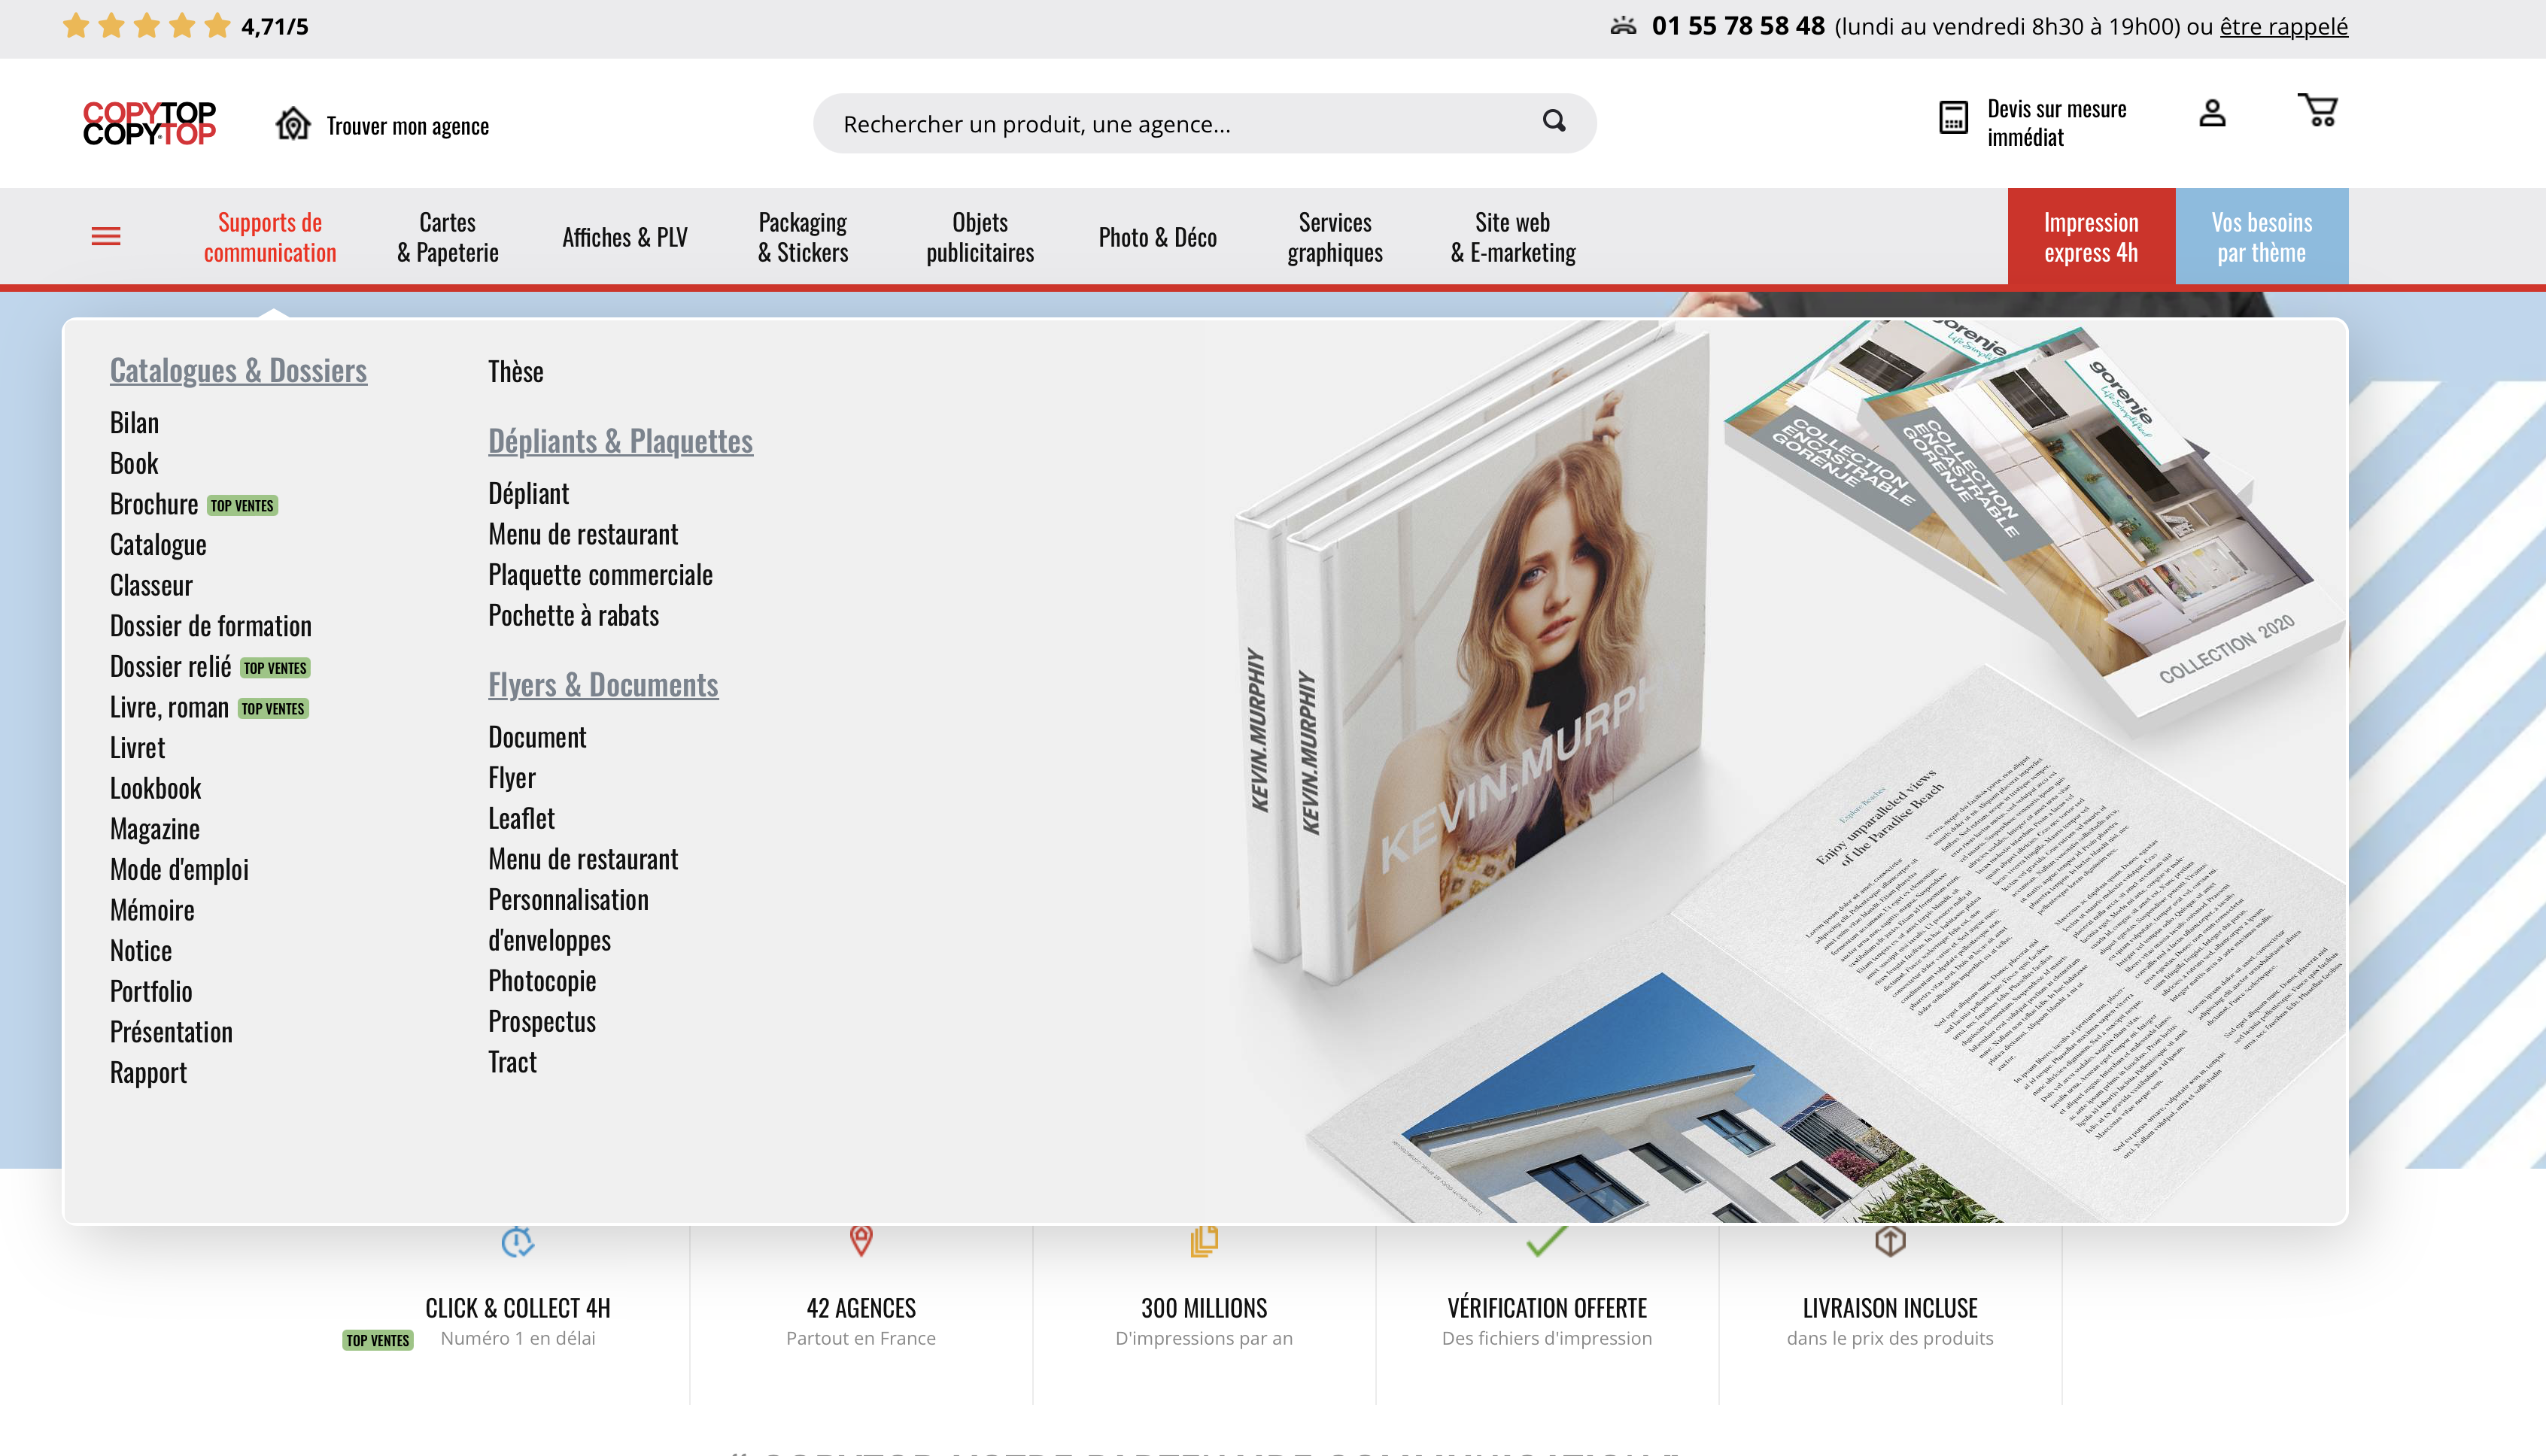Open the user account icon

tap(2212, 113)
